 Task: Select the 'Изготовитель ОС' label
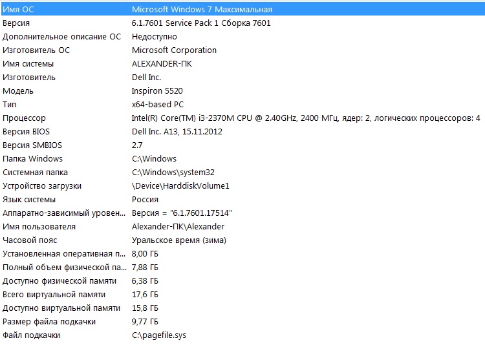coord(36,50)
